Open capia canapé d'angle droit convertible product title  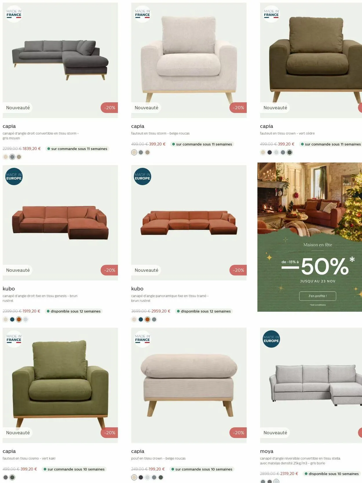click(x=9, y=126)
